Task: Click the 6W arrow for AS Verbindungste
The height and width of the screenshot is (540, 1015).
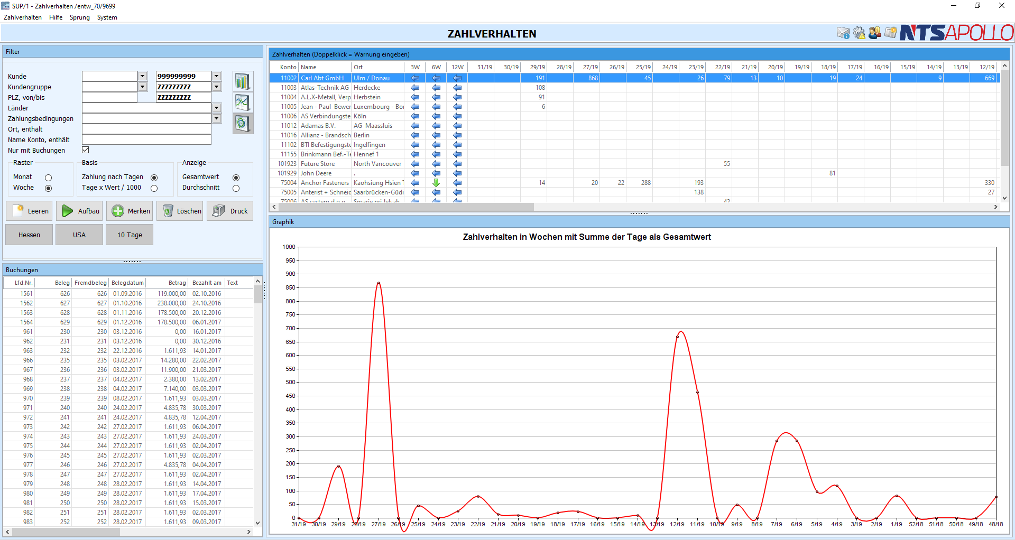Action: (436, 116)
